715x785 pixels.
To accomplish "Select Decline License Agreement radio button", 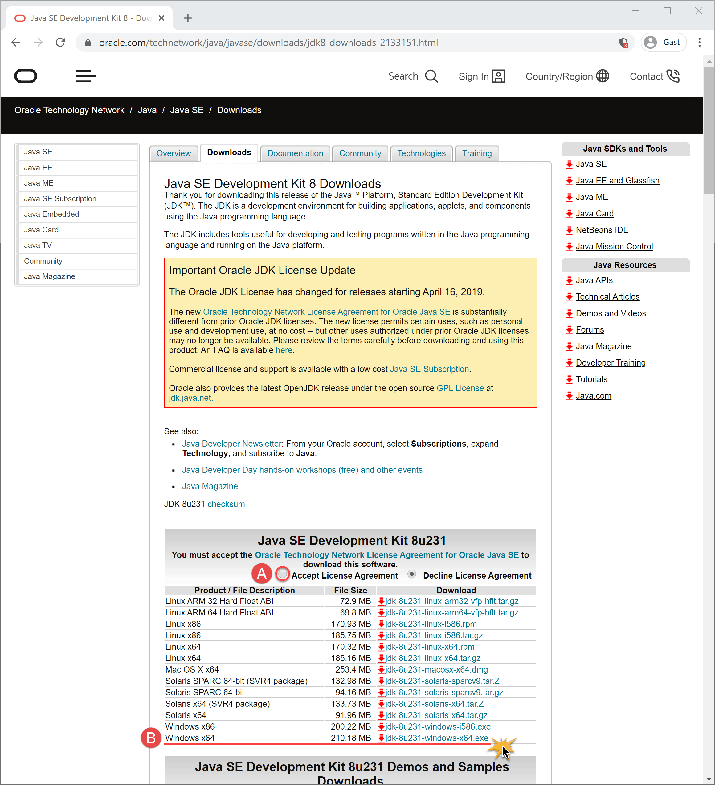I will [x=412, y=574].
